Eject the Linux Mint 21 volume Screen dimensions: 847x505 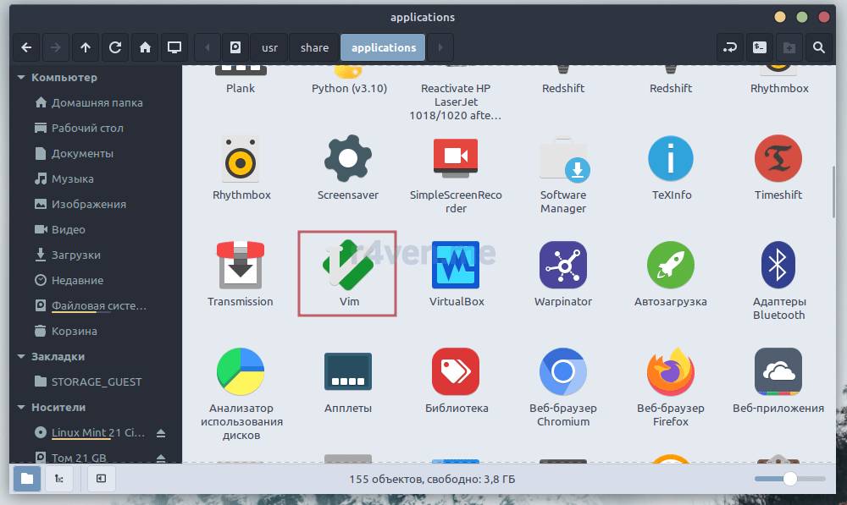coord(161,433)
